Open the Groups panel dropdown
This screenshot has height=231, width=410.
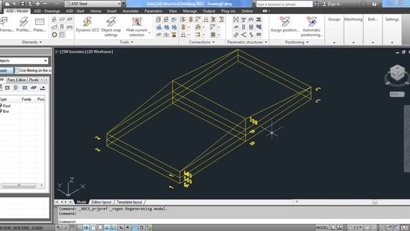(x=334, y=42)
